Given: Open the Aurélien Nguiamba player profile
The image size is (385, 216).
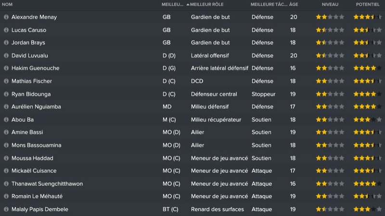Looking at the screenshot, I should pyautogui.click(x=36, y=107).
